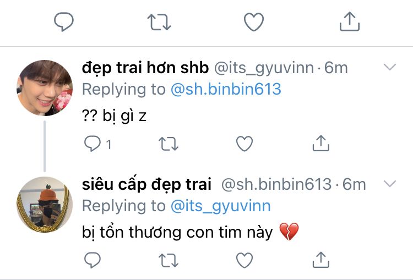The height and width of the screenshot is (280, 413).
Task: Share the "bị tổn thương con tim này" tweet
Action: pyautogui.click(x=321, y=260)
